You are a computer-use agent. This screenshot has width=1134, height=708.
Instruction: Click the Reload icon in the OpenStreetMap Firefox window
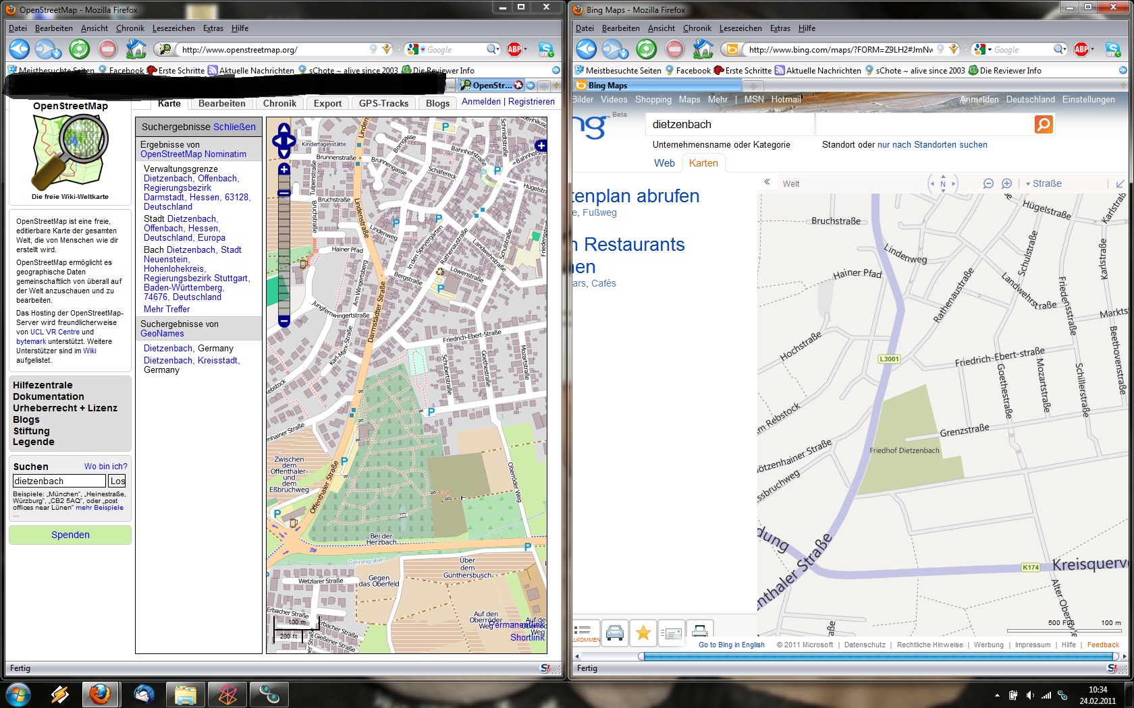point(79,49)
